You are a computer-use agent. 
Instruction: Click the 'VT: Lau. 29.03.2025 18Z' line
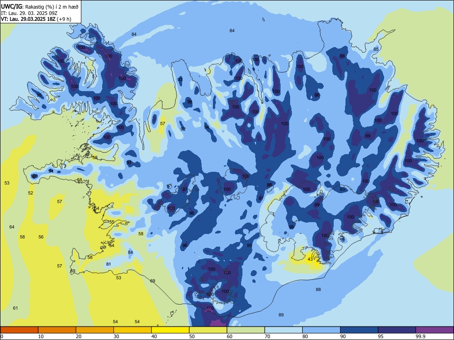click(28, 19)
